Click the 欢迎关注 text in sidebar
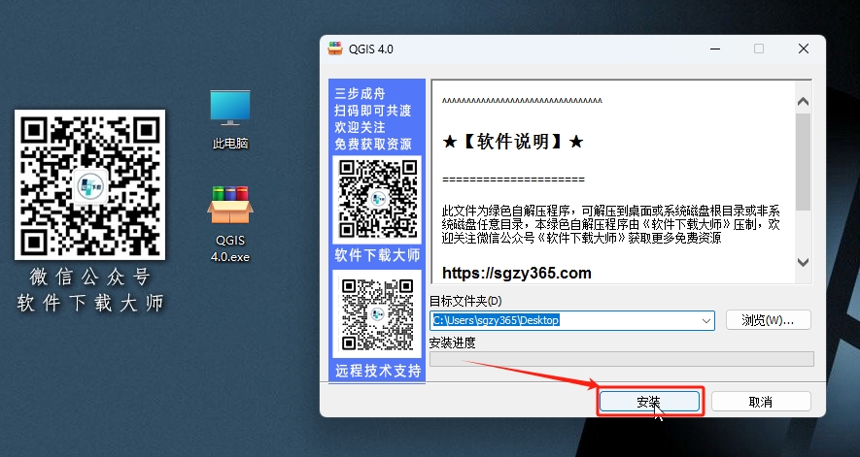860x457 pixels. (x=360, y=127)
